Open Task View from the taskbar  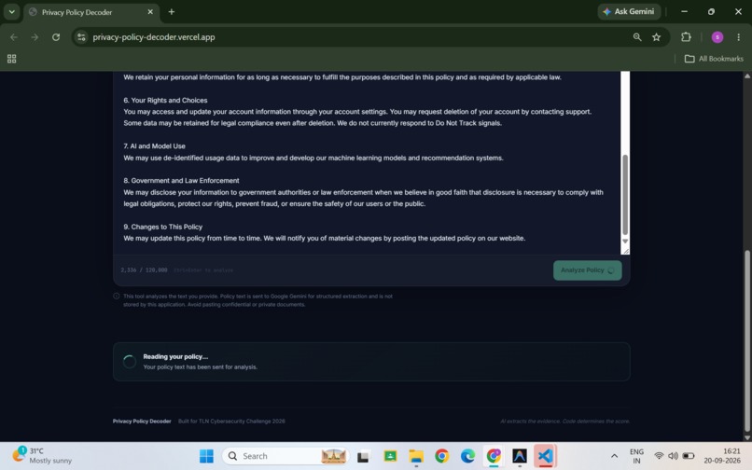(x=363, y=456)
